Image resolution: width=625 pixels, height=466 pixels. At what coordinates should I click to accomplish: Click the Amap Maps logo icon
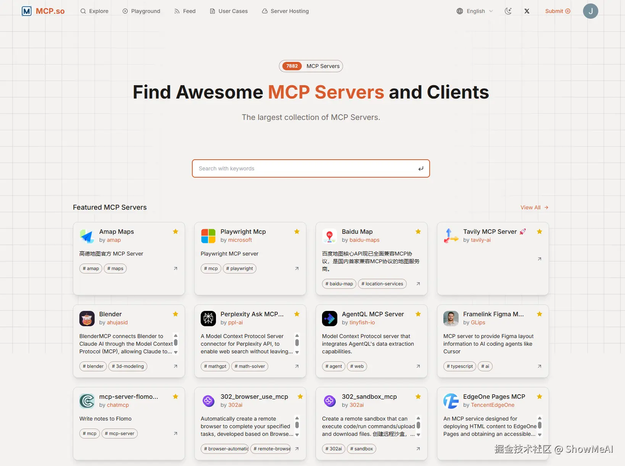[87, 236]
